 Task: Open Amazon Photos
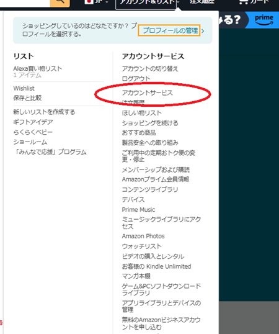click(x=143, y=237)
